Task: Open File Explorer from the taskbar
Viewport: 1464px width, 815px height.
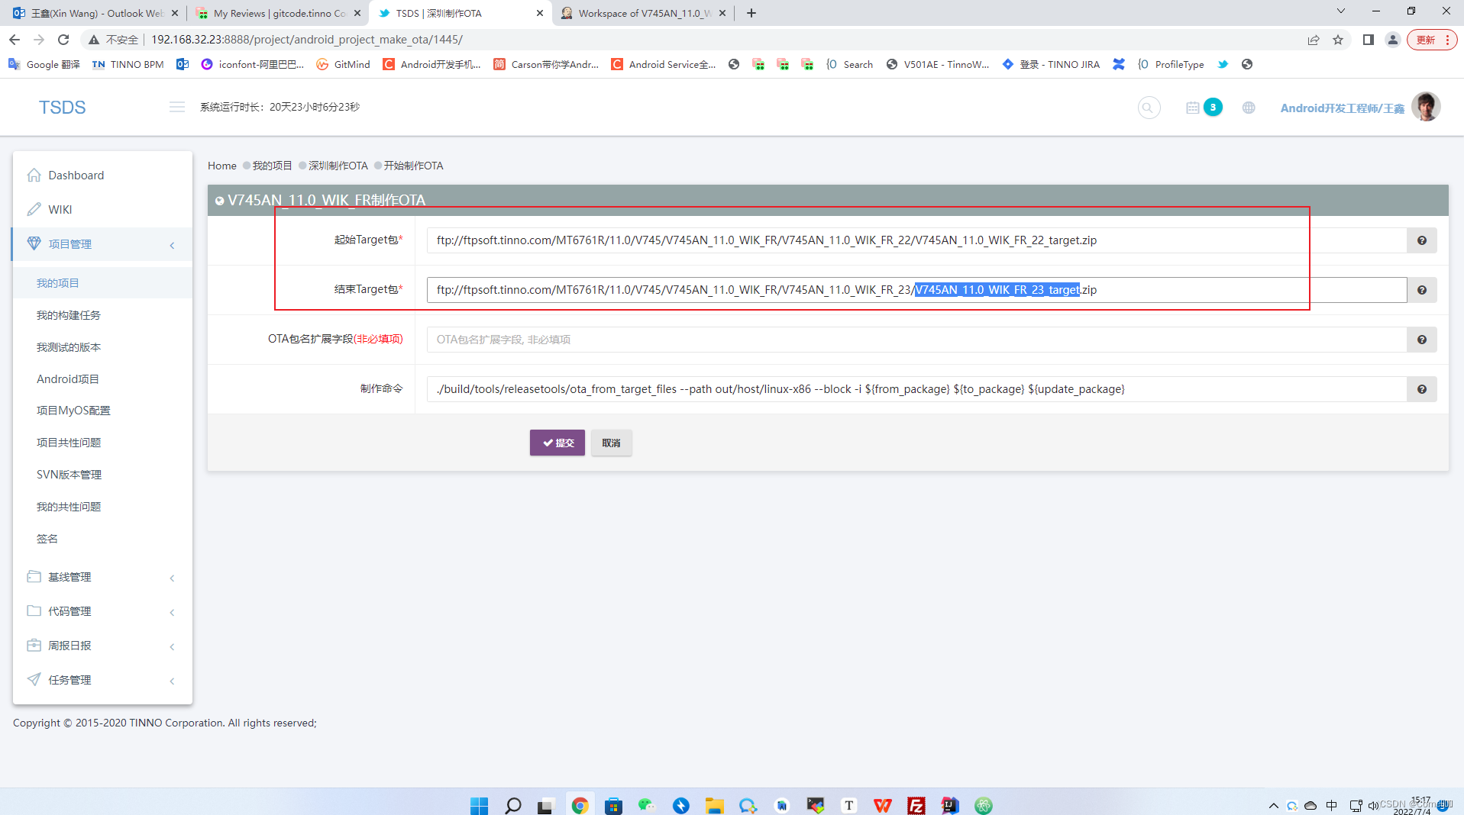Action: coord(714,805)
